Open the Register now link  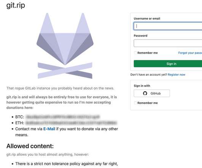(x=177, y=74)
